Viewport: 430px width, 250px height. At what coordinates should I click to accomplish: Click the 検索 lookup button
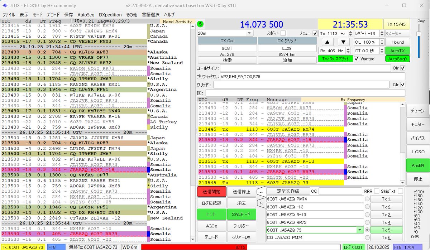(227, 60)
